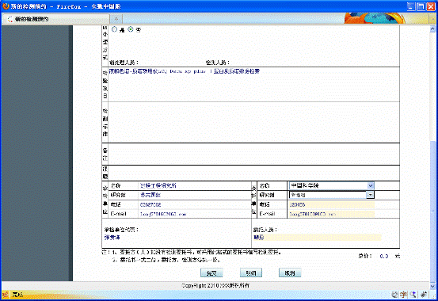Click the blue test item text with 'plus'
This screenshot has height=301, width=438.
point(184,71)
